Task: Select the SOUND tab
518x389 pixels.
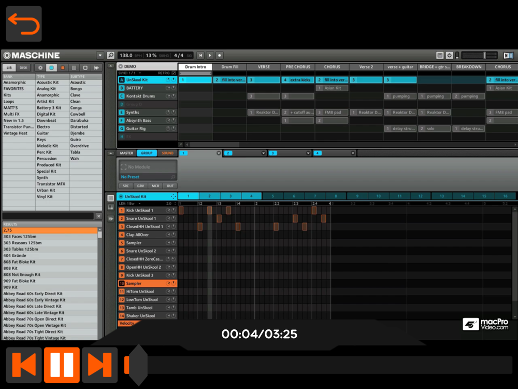Action: [167, 153]
